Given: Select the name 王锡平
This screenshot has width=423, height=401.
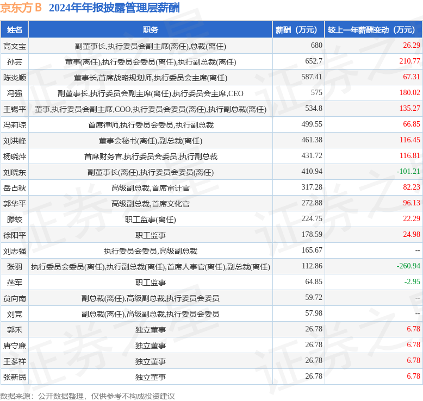Looking at the screenshot, I should pyautogui.click(x=15, y=109).
